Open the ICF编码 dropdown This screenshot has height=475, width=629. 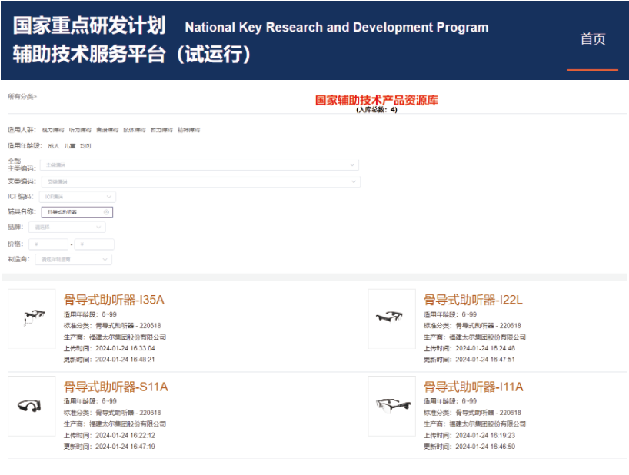tap(77, 198)
